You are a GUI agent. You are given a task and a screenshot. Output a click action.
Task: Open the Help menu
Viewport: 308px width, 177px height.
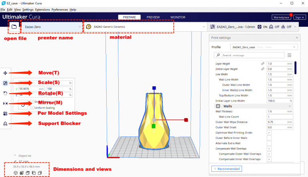(x=73, y=10)
